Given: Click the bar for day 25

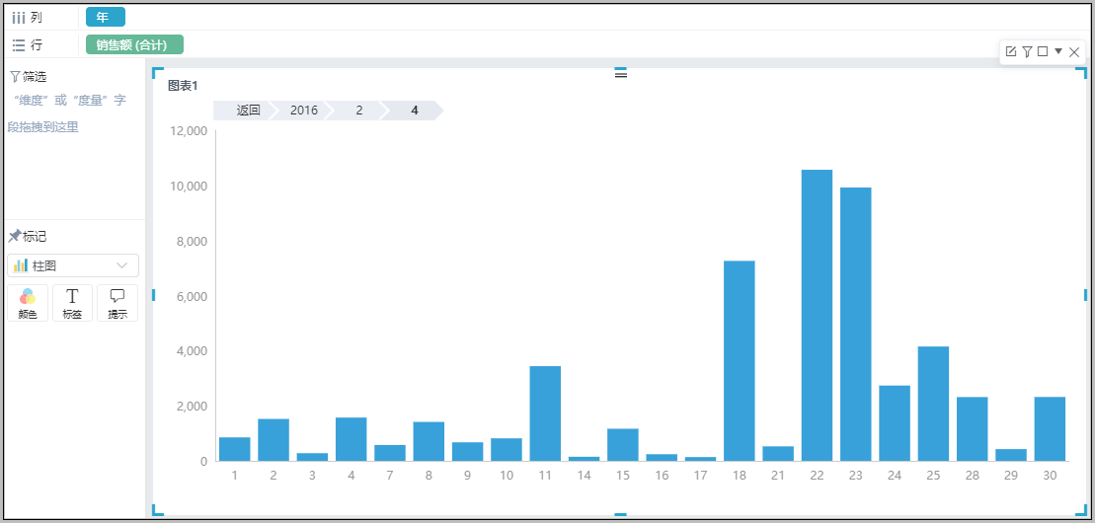Looking at the screenshot, I should click(x=933, y=404).
